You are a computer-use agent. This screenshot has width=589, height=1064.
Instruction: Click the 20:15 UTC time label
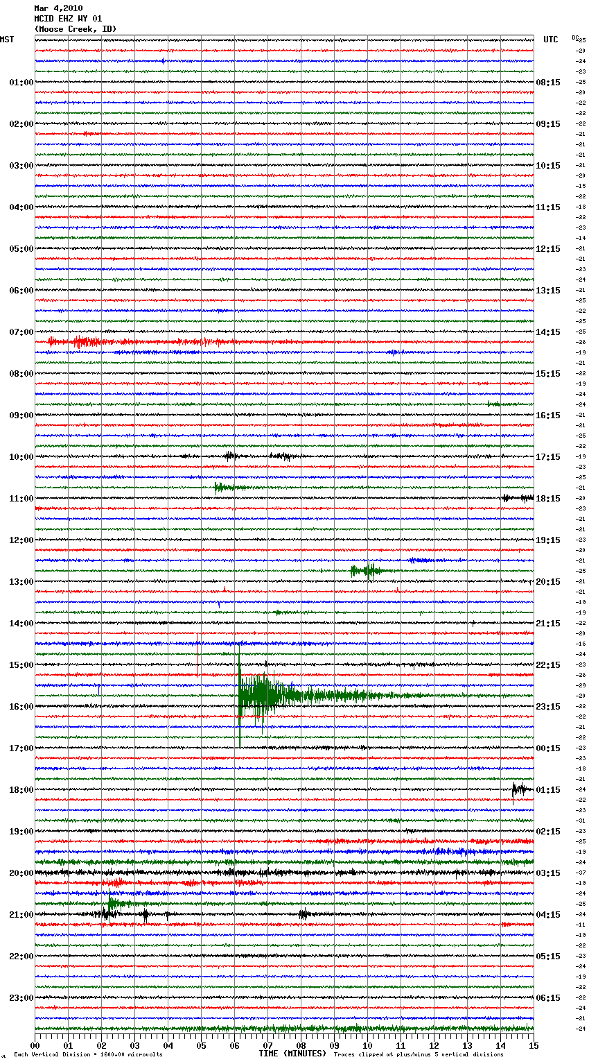(x=548, y=582)
